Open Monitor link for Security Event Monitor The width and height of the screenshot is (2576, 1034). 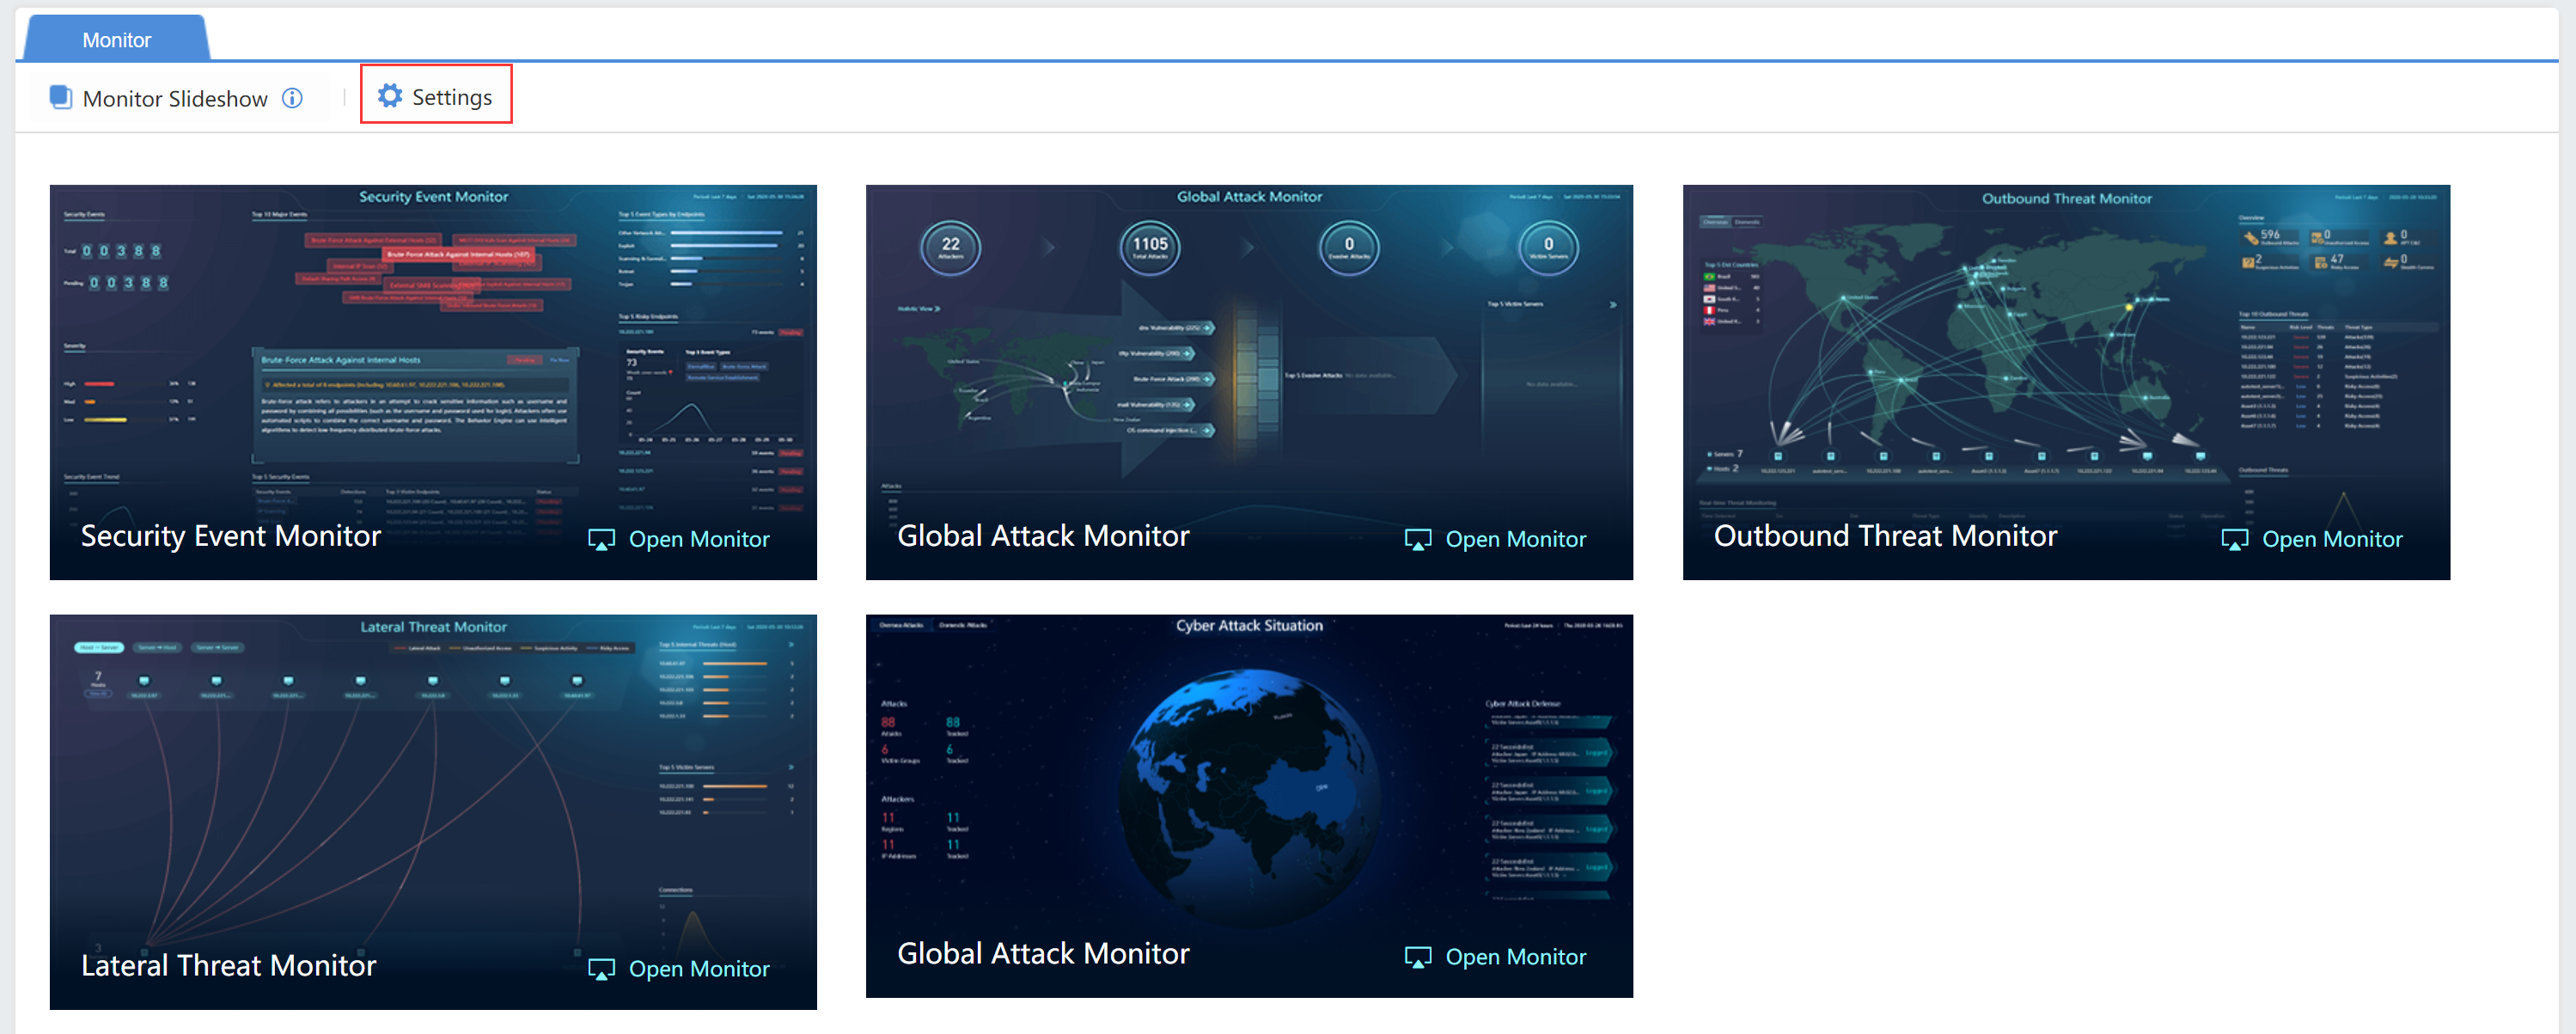point(698,539)
